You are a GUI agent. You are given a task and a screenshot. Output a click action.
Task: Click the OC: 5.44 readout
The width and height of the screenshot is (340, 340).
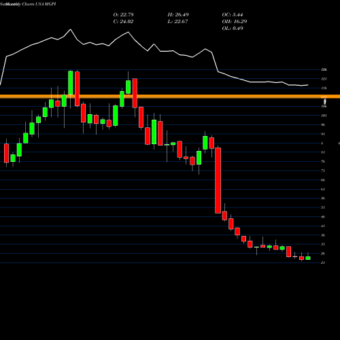tap(233, 15)
